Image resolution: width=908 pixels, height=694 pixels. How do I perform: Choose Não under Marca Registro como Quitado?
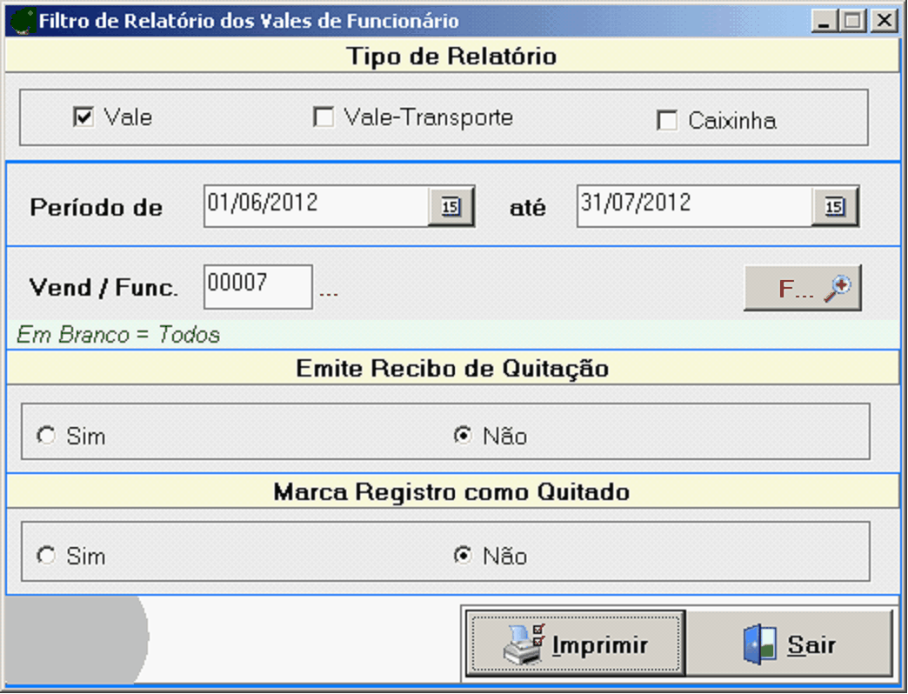pyautogui.click(x=463, y=556)
